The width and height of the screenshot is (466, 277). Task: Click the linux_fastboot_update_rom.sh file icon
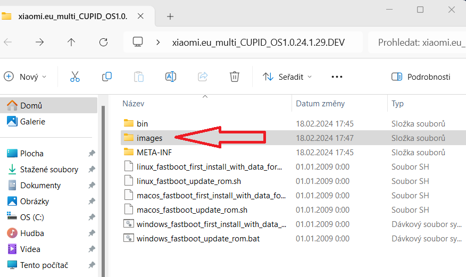[x=128, y=181]
